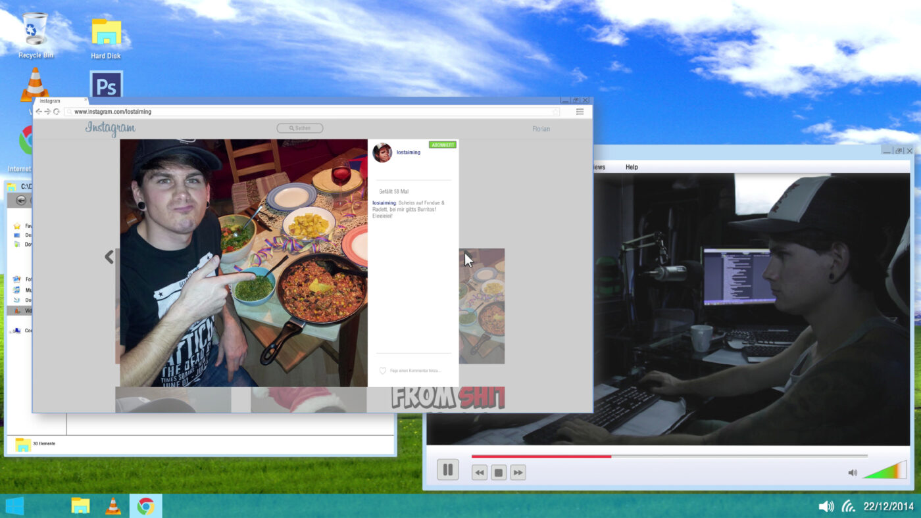This screenshot has width=921, height=518.
Task: Open the lostaiming profile link
Action: click(408, 153)
